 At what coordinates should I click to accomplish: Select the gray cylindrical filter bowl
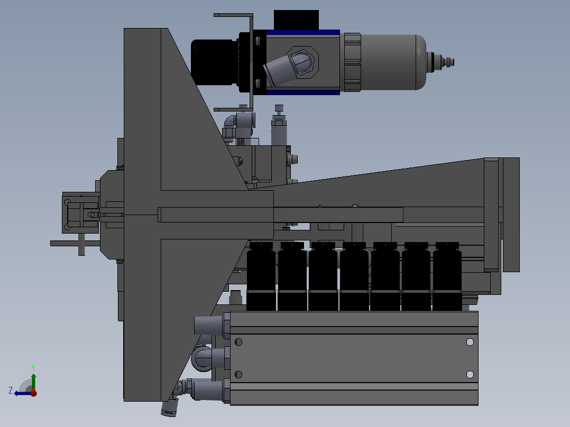[x=393, y=62]
